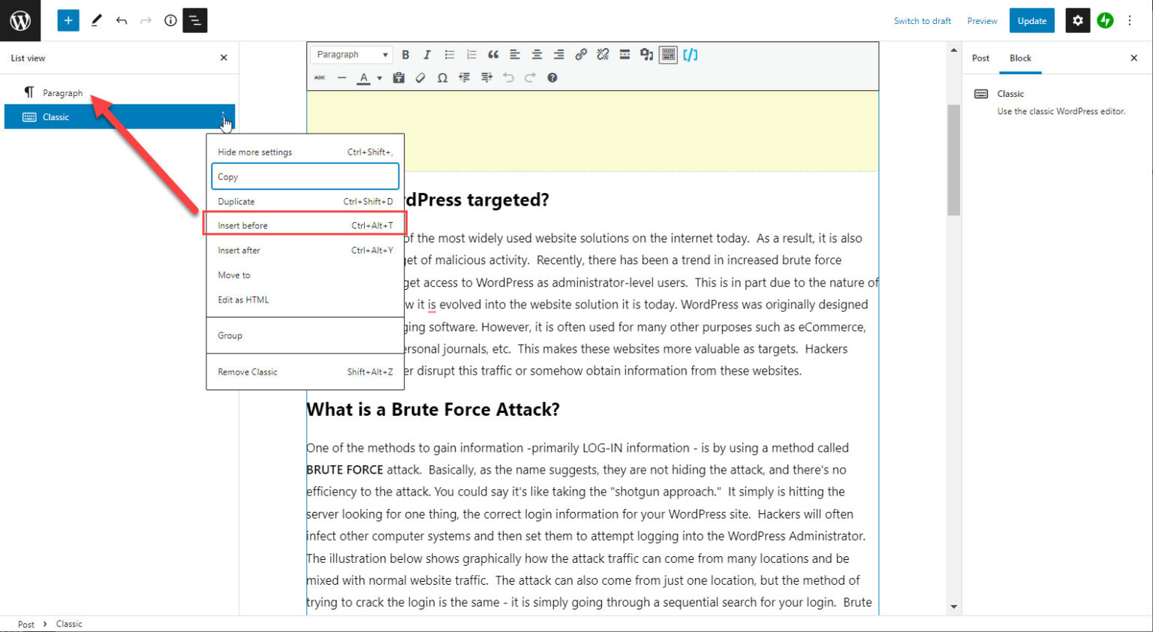1153x632 pixels.
Task: Open the top-right three-dot options menu
Action: [x=1130, y=20]
